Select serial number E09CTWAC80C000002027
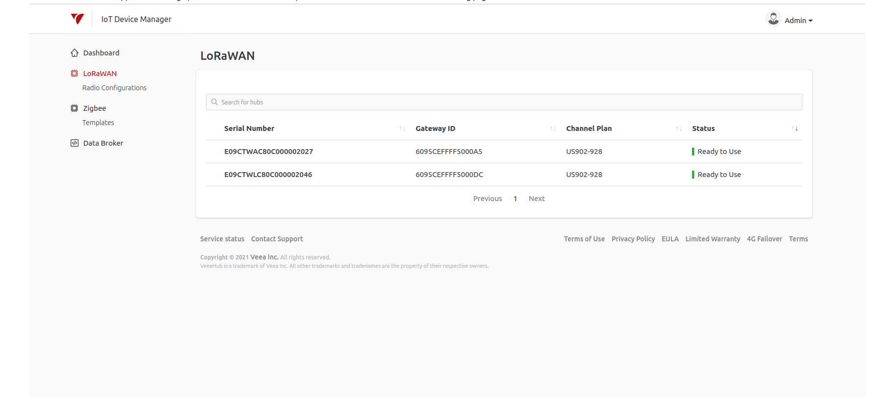Viewport: 877px width, 411px height. 268,152
